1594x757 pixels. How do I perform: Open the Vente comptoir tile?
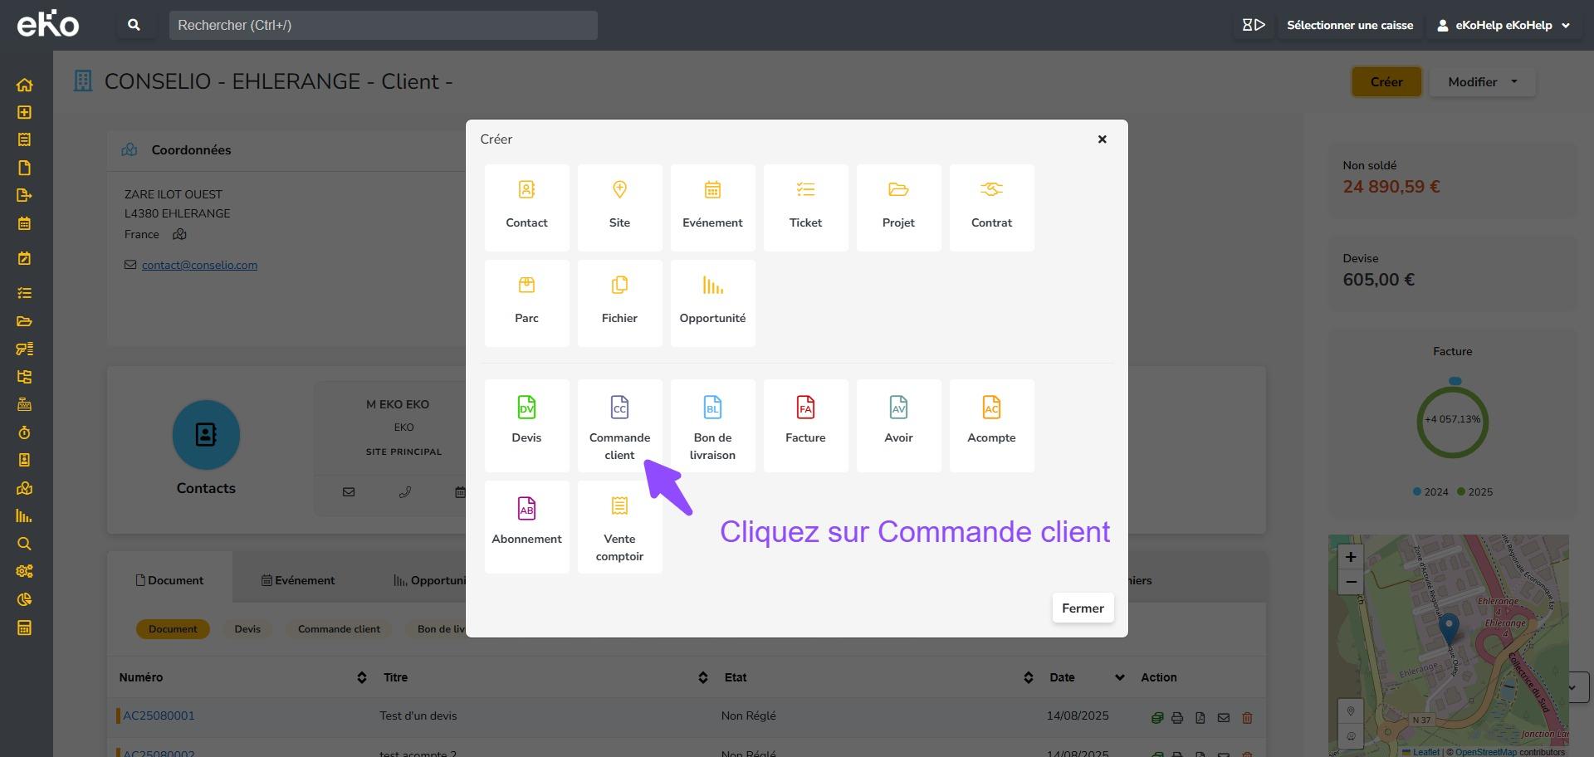(619, 526)
